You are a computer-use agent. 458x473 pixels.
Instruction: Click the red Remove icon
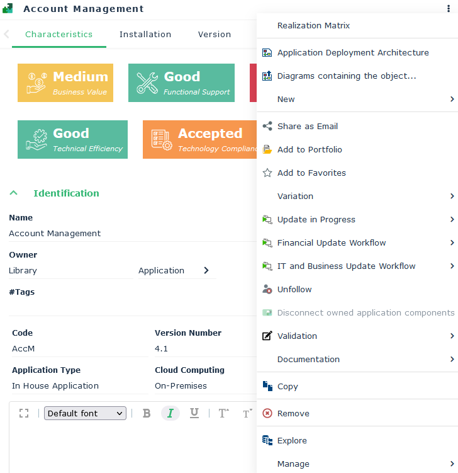(267, 413)
